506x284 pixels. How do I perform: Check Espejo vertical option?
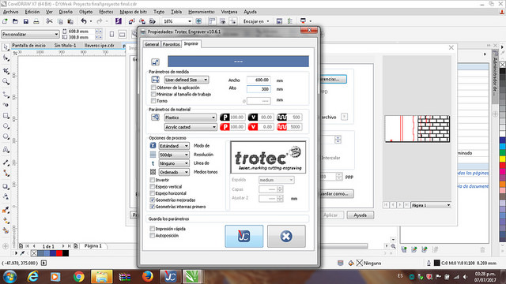pyautogui.click(x=153, y=187)
